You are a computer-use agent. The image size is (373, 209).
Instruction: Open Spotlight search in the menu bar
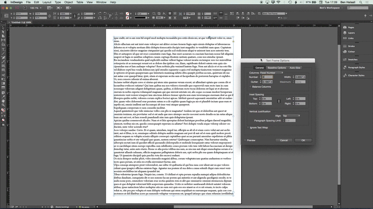[361, 2]
